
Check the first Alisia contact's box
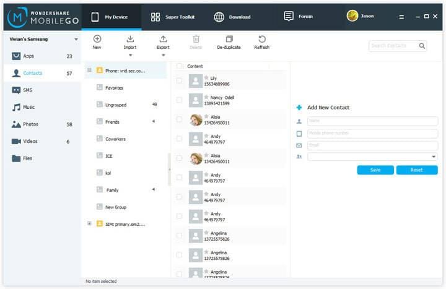pyautogui.click(x=179, y=119)
